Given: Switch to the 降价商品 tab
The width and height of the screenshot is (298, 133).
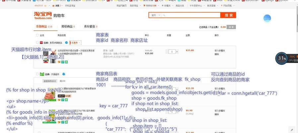Looking at the screenshot, I should (68, 27).
